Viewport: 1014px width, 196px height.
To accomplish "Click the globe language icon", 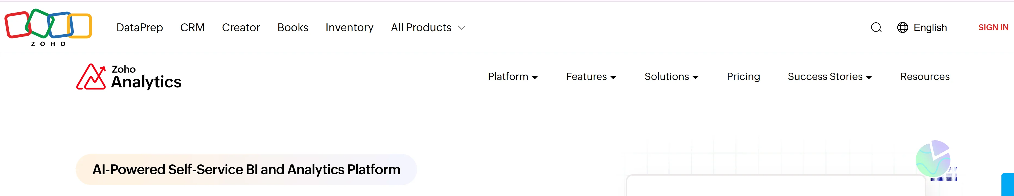I will click(902, 27).
